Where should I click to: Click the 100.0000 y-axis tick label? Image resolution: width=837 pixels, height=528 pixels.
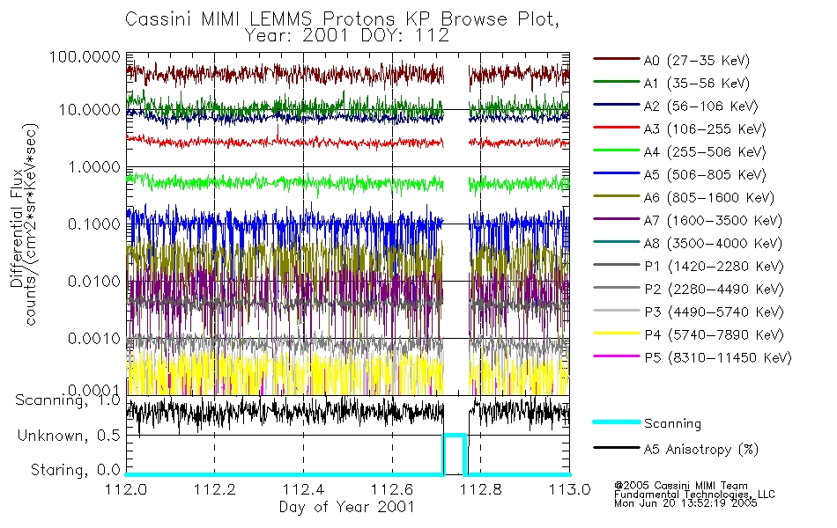(85, 56)
